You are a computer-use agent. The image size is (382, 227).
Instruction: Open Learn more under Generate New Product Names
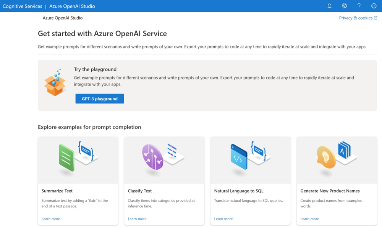pos(310,219)
